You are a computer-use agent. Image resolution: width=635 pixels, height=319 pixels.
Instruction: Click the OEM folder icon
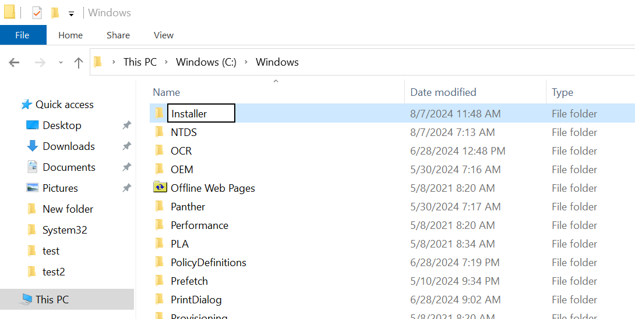click(160, 169)
